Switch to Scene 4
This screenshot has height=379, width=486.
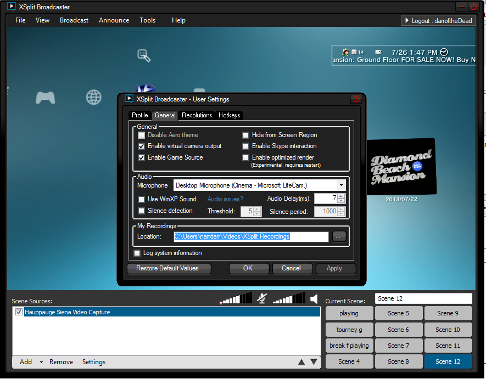[x=349, y=361]
